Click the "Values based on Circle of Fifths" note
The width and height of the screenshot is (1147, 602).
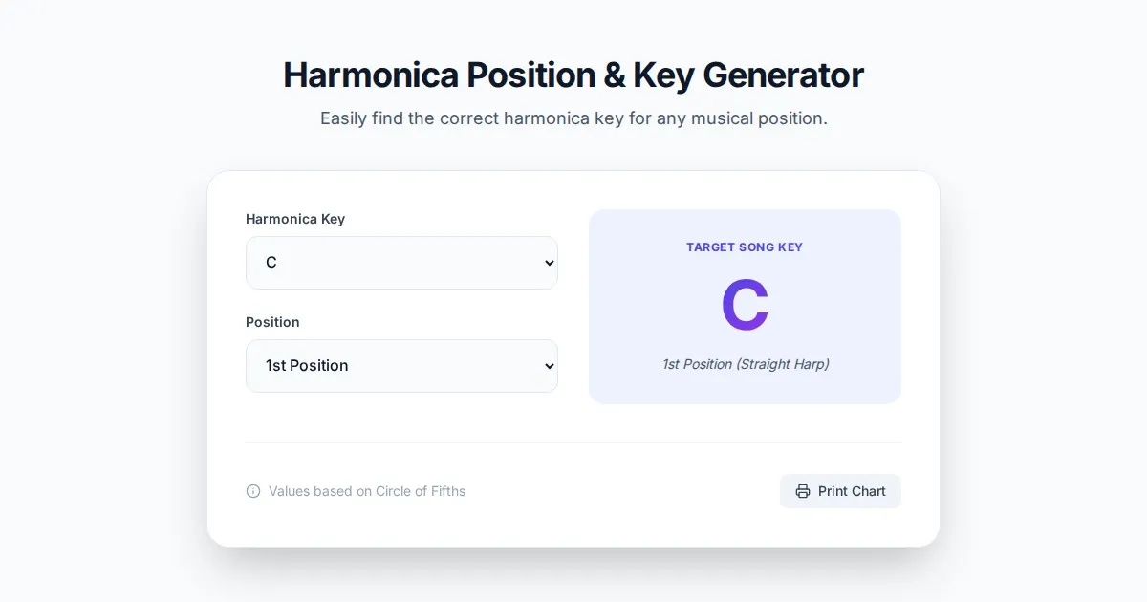(367, 491)
